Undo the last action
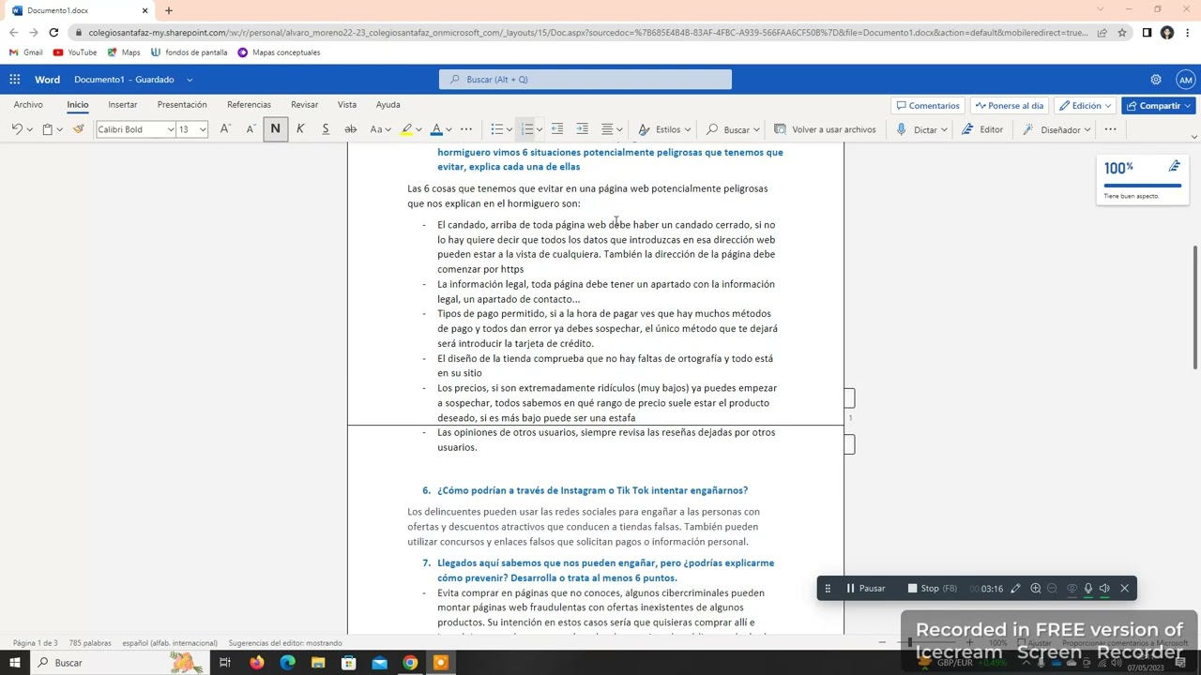This screenshot has height=675, width=1201. (x=17, y=129)
